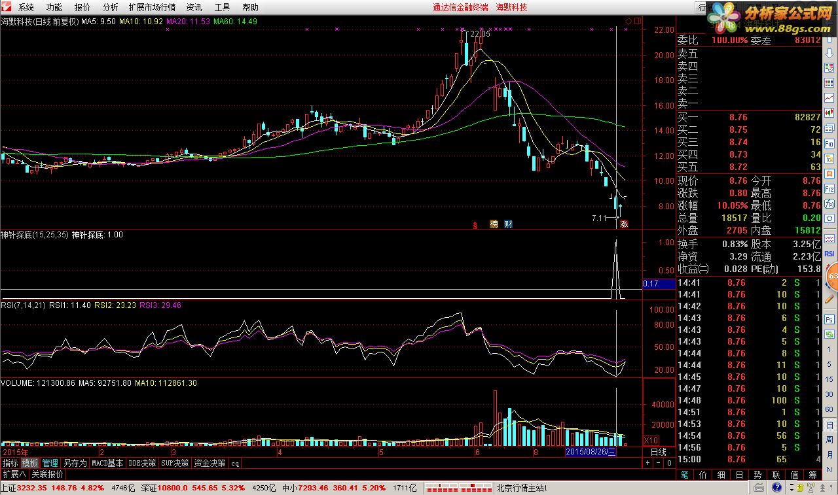Click the Fiz sidebar icon
Screen dimensions: 838x495
tap(829, 189)
